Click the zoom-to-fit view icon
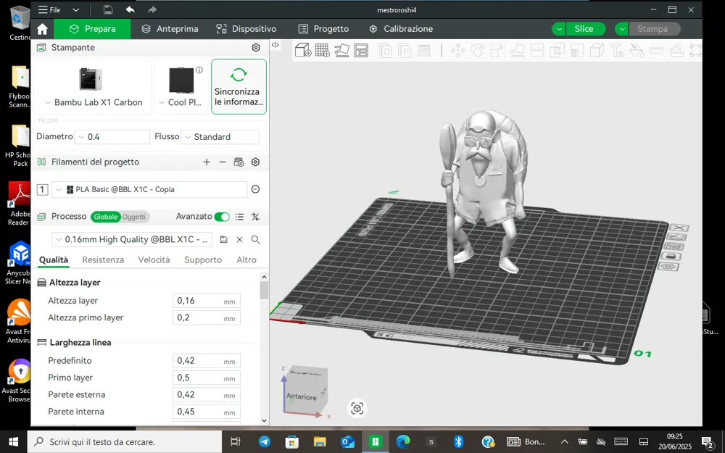 pos(357,409)
